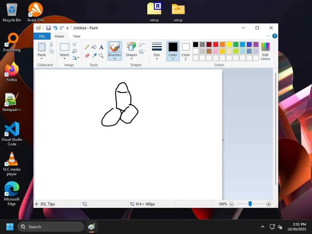
Task: Select the Pencil tool
Action: (87, 47)
